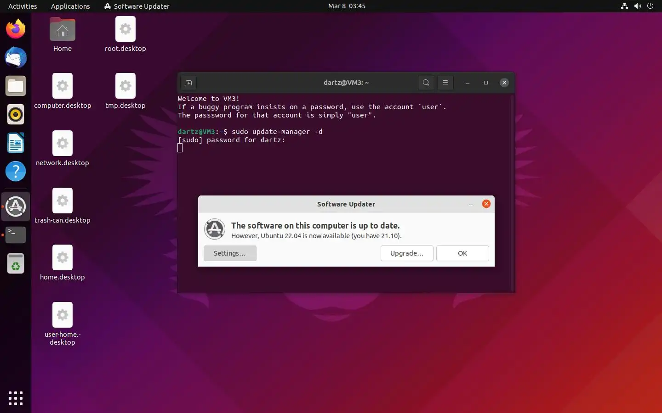The height and width of the screenshot is (413, 662).
Task: Select the Home folder desktop icon
Action: click(63, 35)
